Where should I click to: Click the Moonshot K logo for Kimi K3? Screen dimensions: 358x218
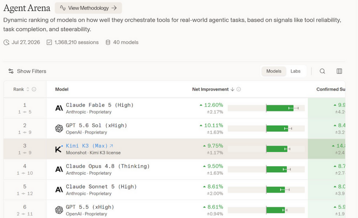click(x=59, y=149)
